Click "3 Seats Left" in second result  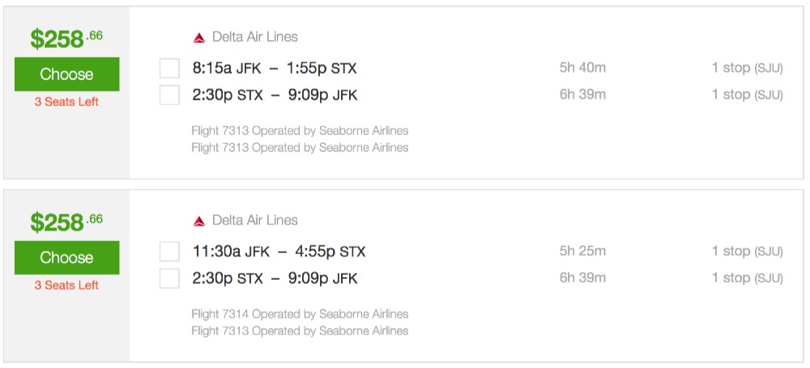[66, 286]
